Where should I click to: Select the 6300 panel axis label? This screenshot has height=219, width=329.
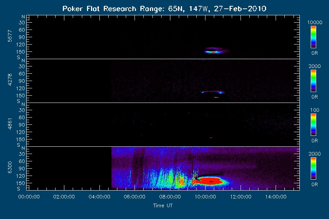(x=10, y=168)
